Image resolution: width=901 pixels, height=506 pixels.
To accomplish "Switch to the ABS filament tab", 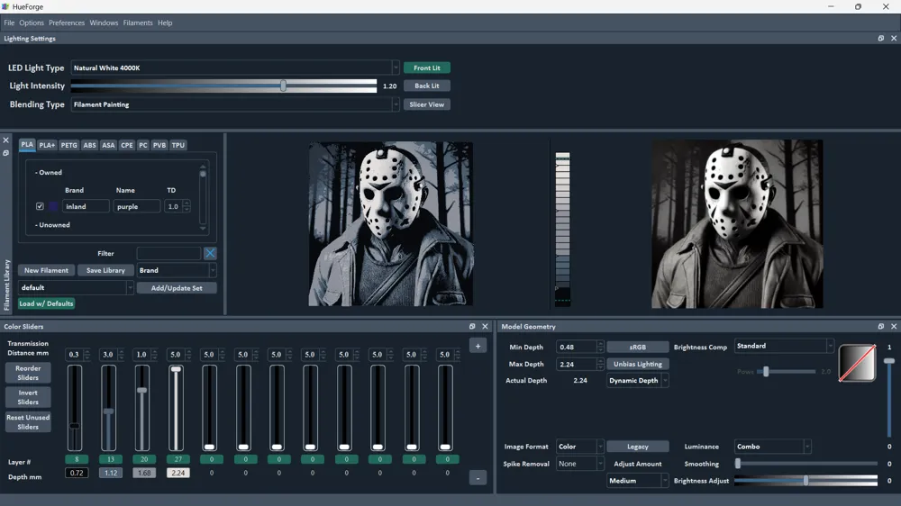I will 89,145.
